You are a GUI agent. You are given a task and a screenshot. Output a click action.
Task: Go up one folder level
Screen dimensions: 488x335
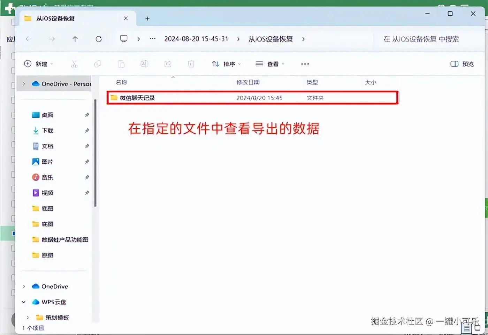tap(75, 39)
